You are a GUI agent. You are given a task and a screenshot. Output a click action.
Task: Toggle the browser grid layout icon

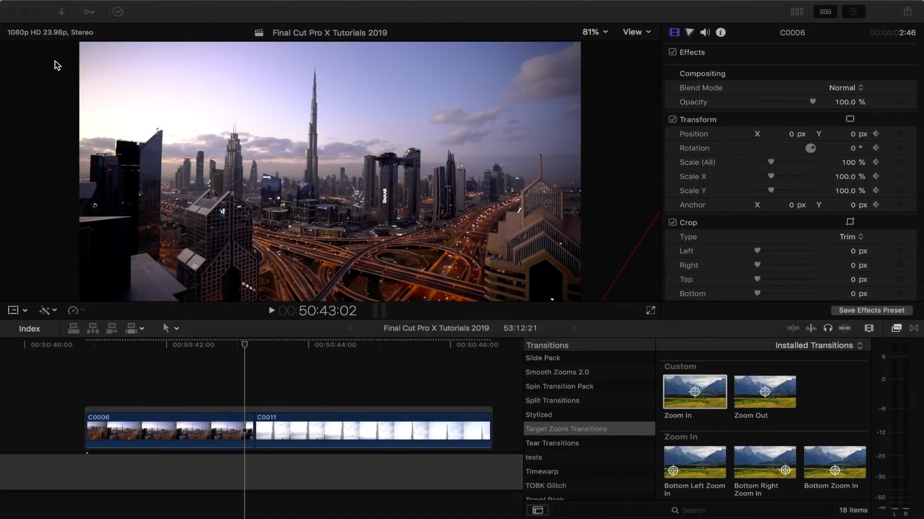pos(797,12)
